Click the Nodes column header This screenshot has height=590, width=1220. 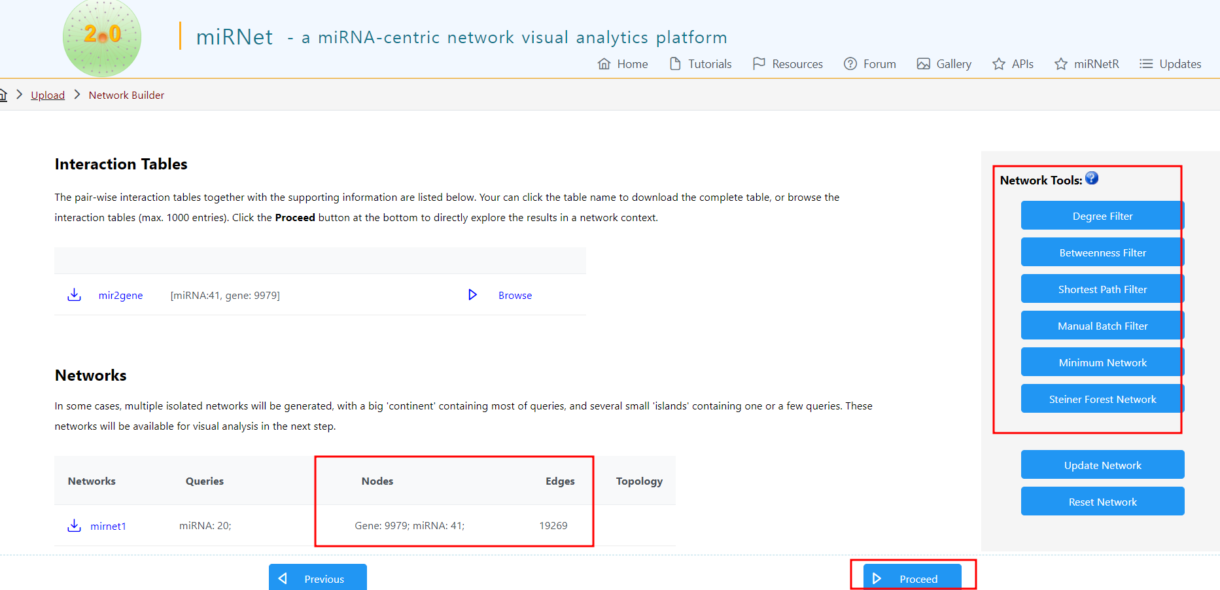(377, 481)
